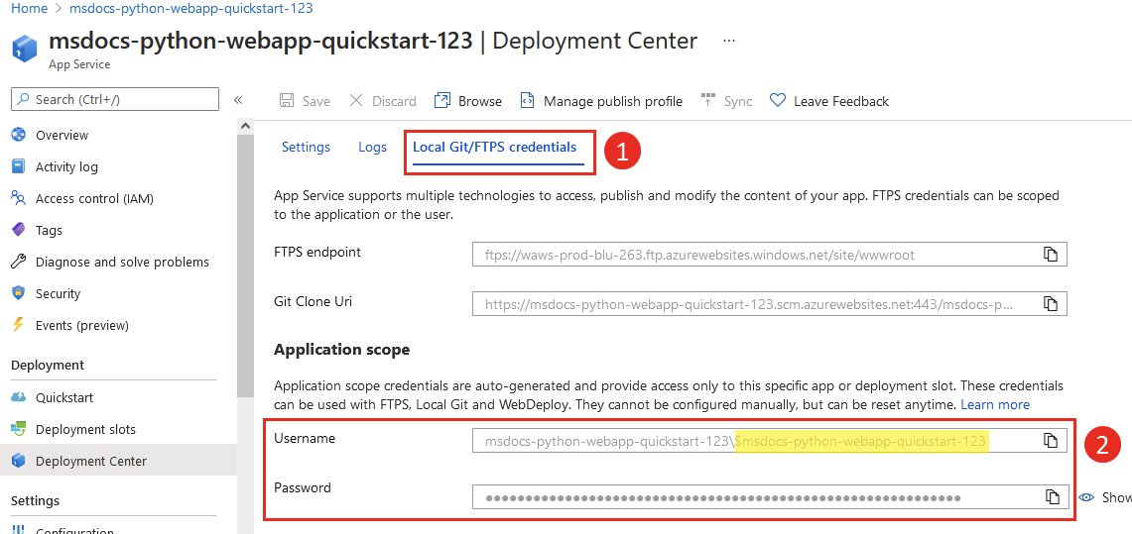This screenshot has height=534, width=1132.
Task: Click Browse in the toolbar
Action: tap(480, 102)
